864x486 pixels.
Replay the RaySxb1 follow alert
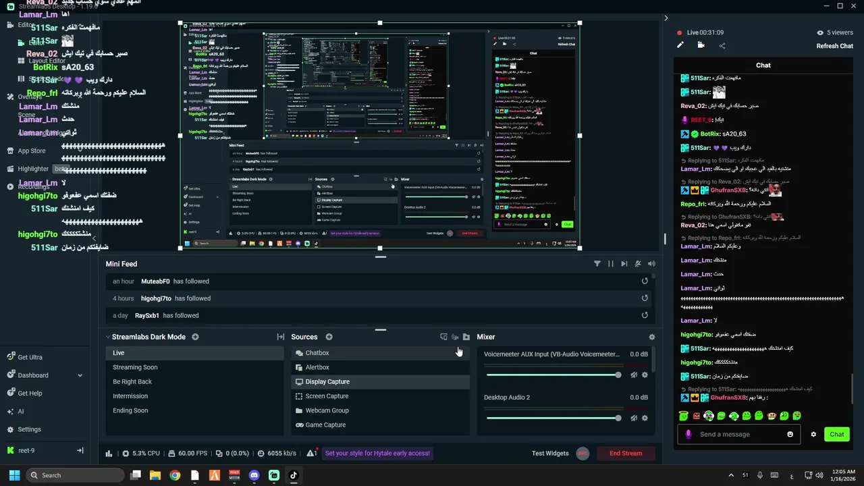pos(645,315)
